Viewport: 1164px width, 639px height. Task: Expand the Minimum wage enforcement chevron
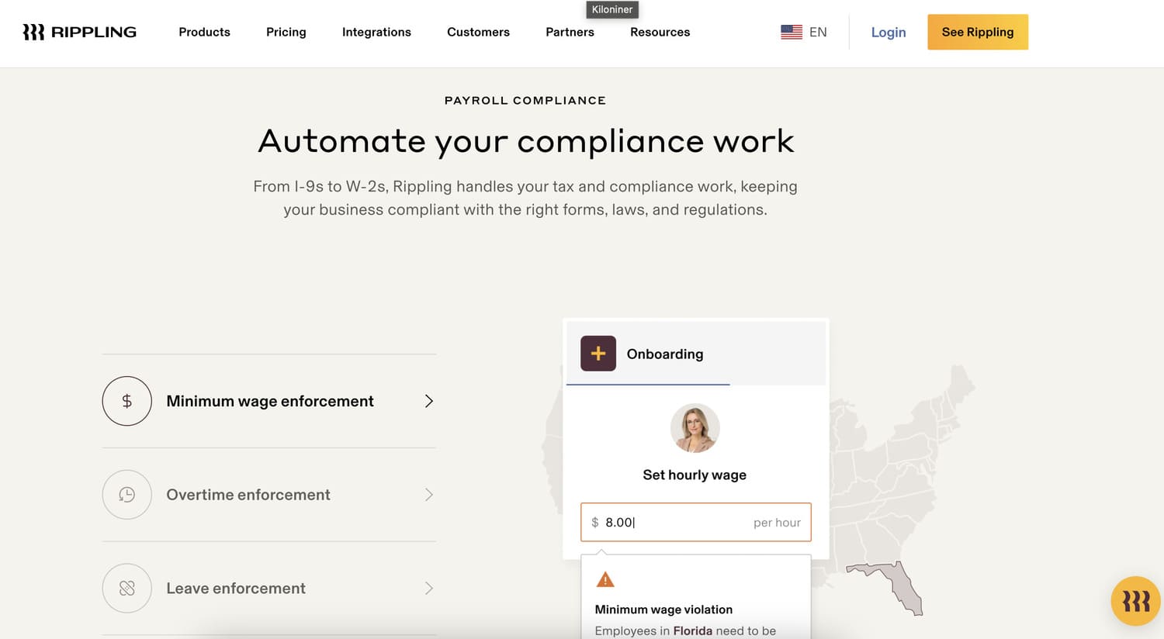[428, 401]
